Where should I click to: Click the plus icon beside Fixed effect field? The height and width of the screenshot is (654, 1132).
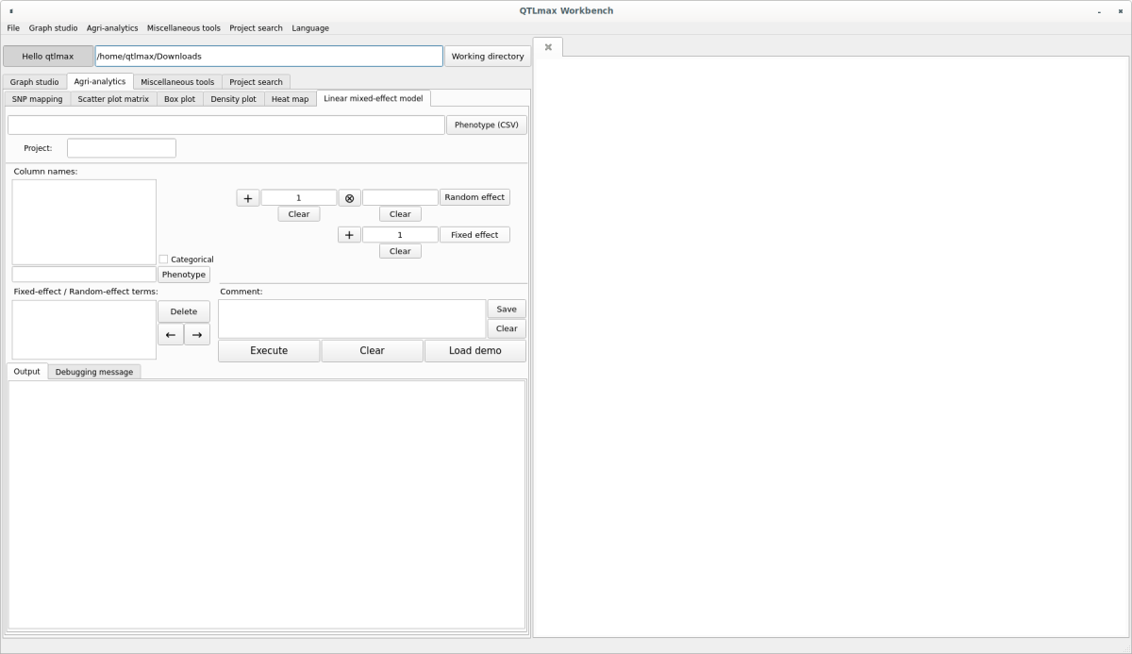tap(349, 235)
